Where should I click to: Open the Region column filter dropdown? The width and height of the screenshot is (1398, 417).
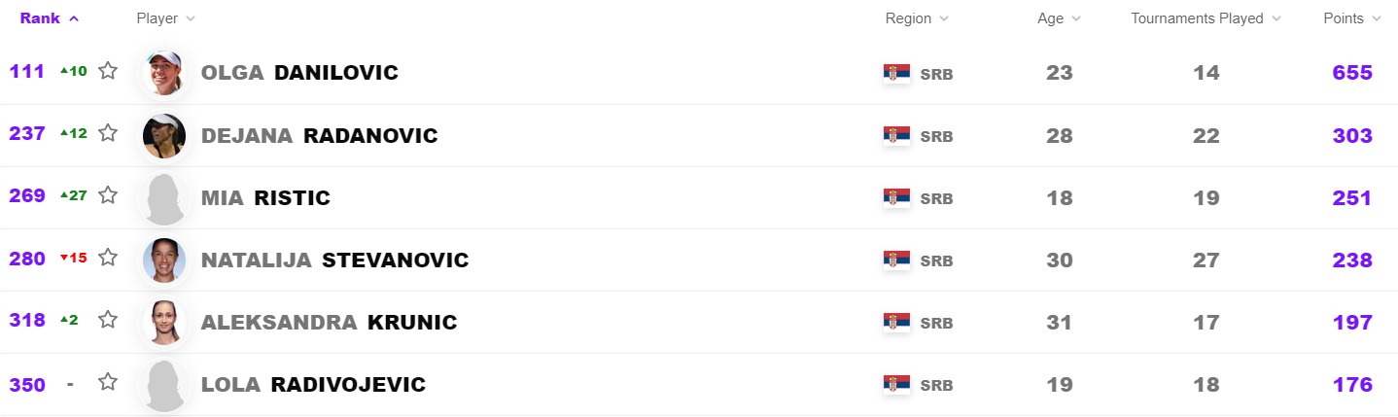click(x=917, y=18)
